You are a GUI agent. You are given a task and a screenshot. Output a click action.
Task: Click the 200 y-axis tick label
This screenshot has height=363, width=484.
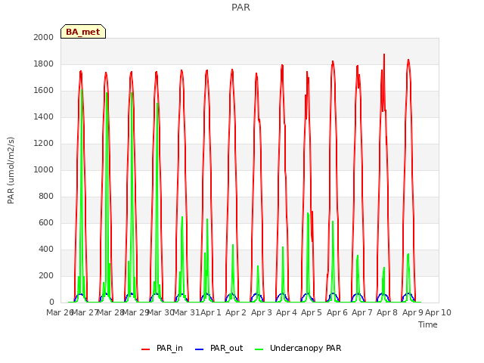(46, 275)
